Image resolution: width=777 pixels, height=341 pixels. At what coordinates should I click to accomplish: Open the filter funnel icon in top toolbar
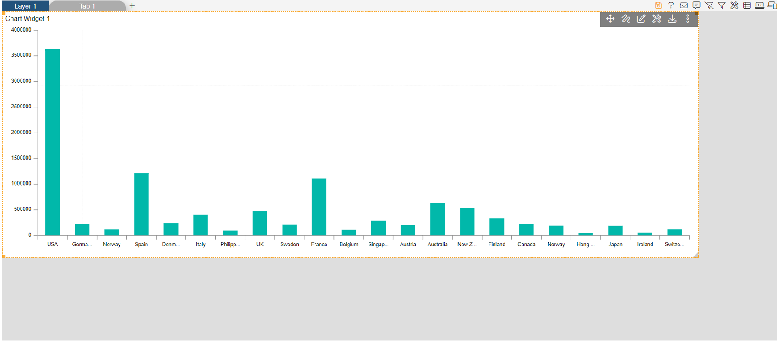click(722, 5)
